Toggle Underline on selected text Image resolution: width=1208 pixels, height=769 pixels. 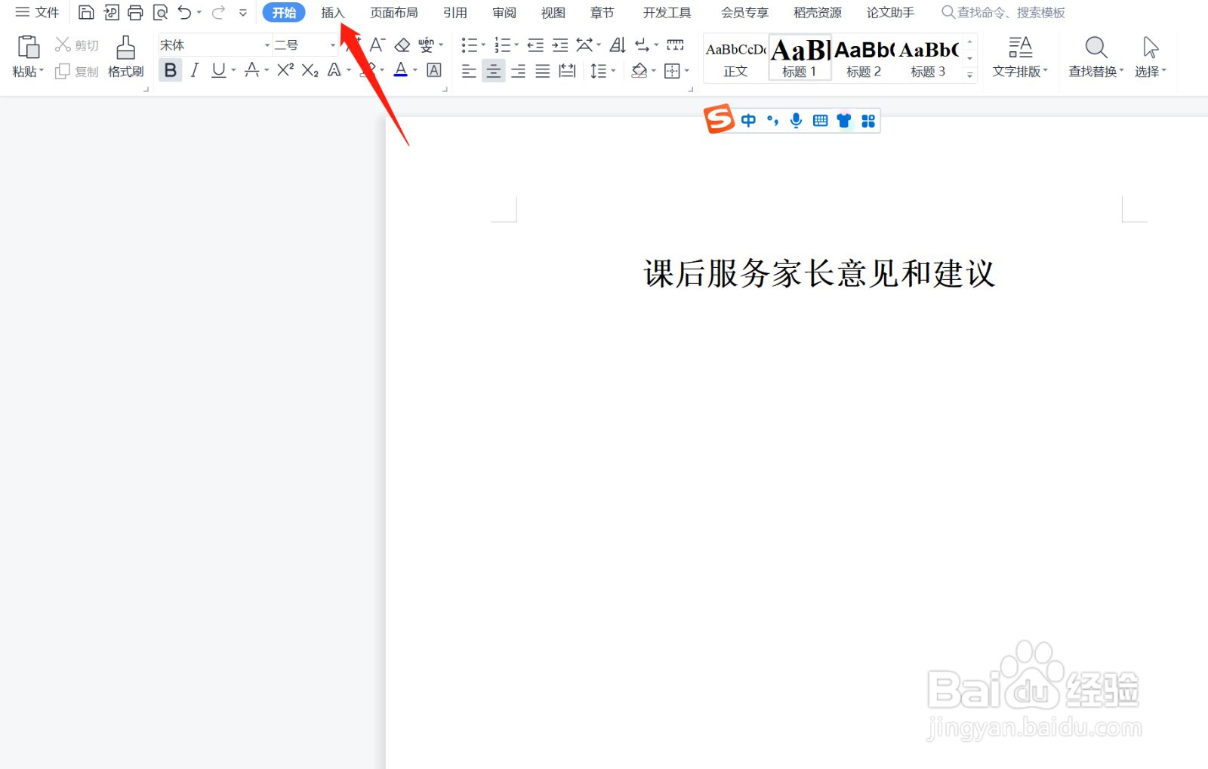click(218, 70)
